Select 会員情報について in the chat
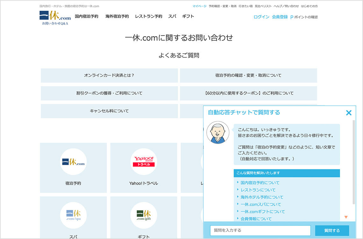Screen dimensions: 363x239 (x=256, y=219)
